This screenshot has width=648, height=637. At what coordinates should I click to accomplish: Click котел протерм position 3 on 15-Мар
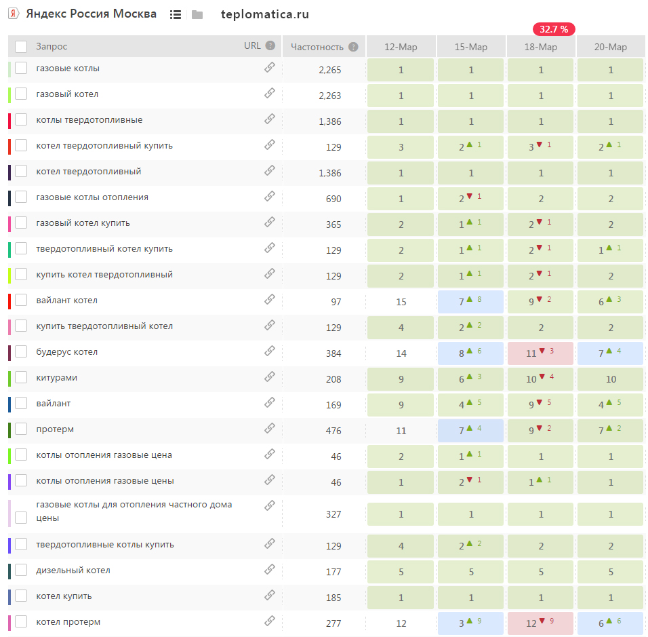470,623
